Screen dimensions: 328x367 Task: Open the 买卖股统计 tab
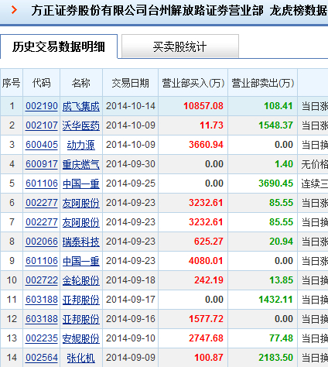coord(180,46)
